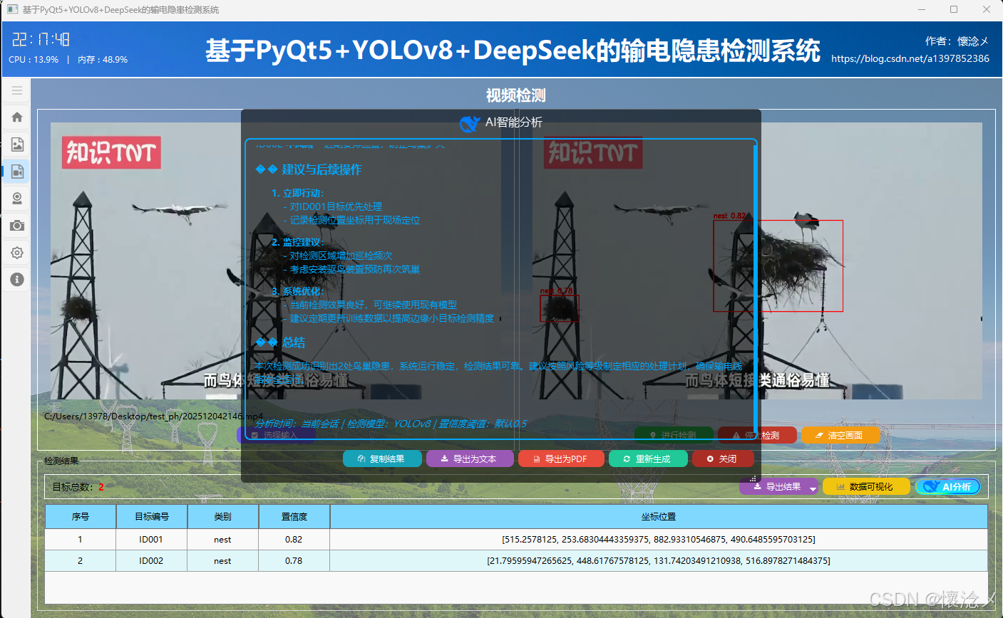Image resolution: width=1003 pixels, height=618 pixels.
Task: Click the red nest 0.82 detection box
Action: click(x=778, y=266)
